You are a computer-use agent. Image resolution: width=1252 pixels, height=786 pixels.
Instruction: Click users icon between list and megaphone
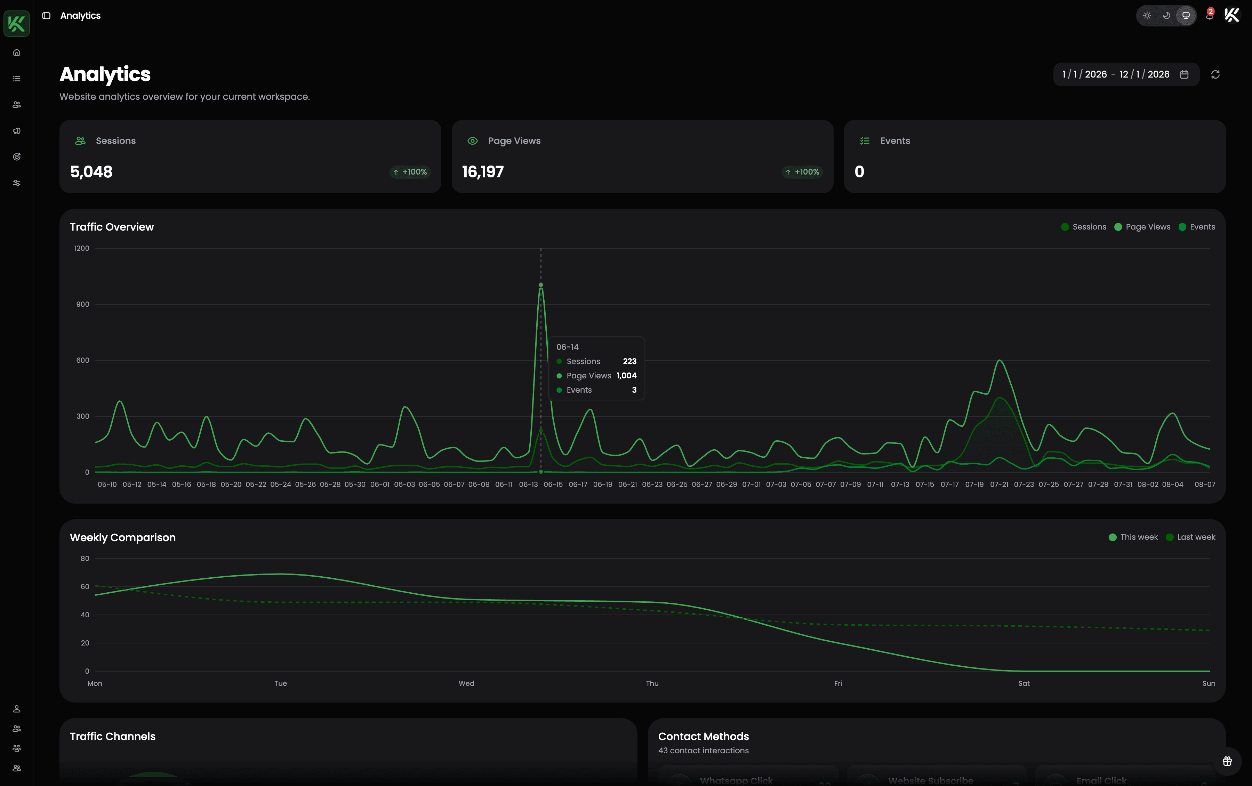click(17, 104)
